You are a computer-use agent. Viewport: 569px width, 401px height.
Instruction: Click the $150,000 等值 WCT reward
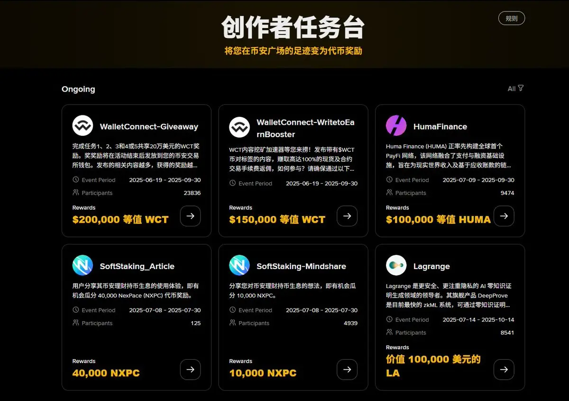tap(277, 220)
